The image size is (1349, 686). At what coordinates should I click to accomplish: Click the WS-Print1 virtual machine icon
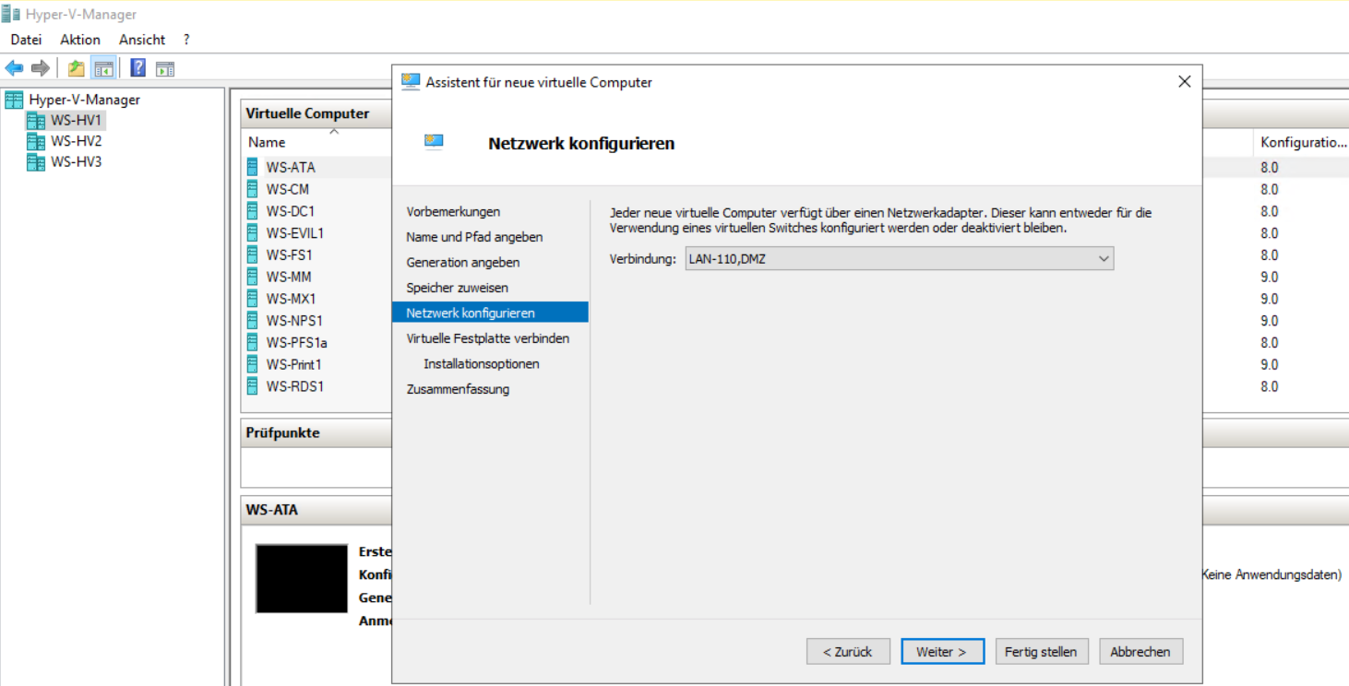[254, 364]
